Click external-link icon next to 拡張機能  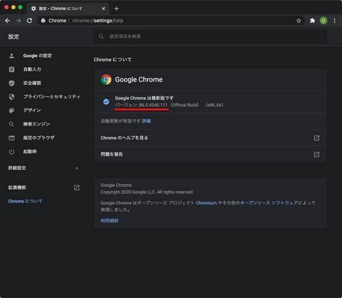(x=77, y=188)
